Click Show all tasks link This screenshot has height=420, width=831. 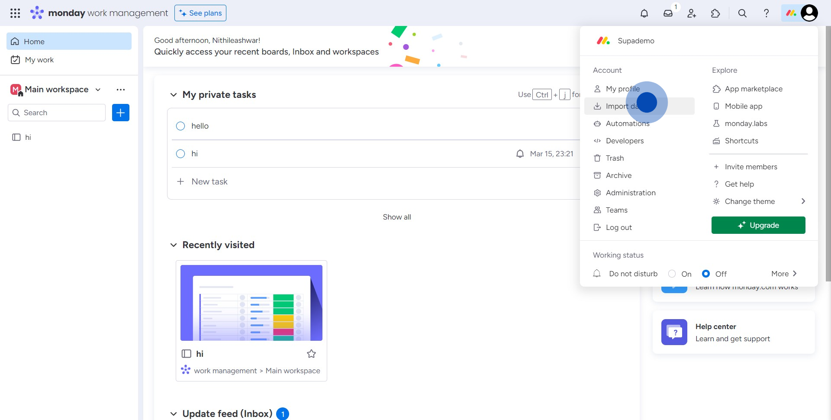click(x=397, y=217)
